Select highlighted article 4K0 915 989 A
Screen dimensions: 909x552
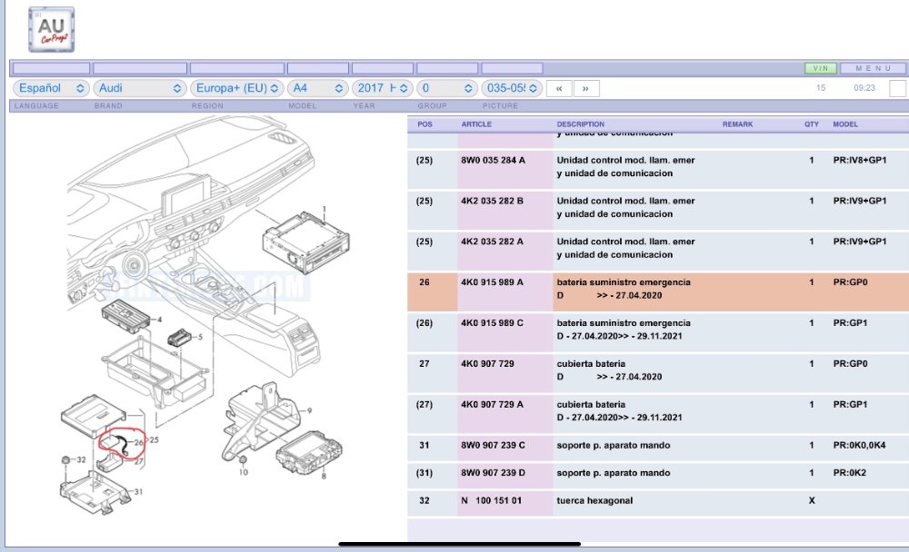(x=492, y=282)
